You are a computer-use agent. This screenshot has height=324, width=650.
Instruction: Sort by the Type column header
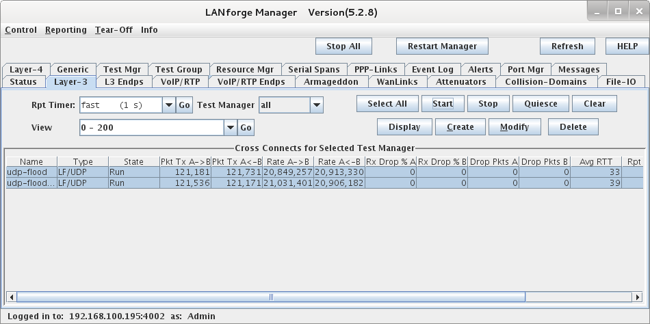[x=83, y=161]
